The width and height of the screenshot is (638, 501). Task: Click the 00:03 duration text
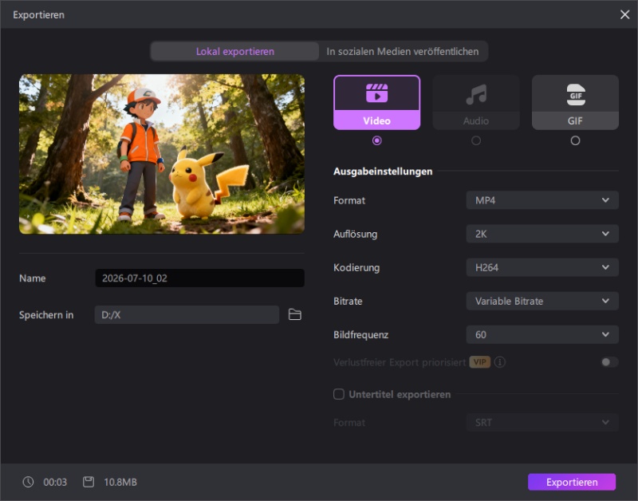pyautogui.click(x=55, y=483)
